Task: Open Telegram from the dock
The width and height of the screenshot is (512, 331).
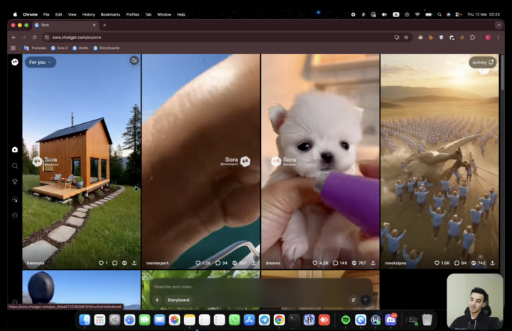Action: tap(264, 320)
